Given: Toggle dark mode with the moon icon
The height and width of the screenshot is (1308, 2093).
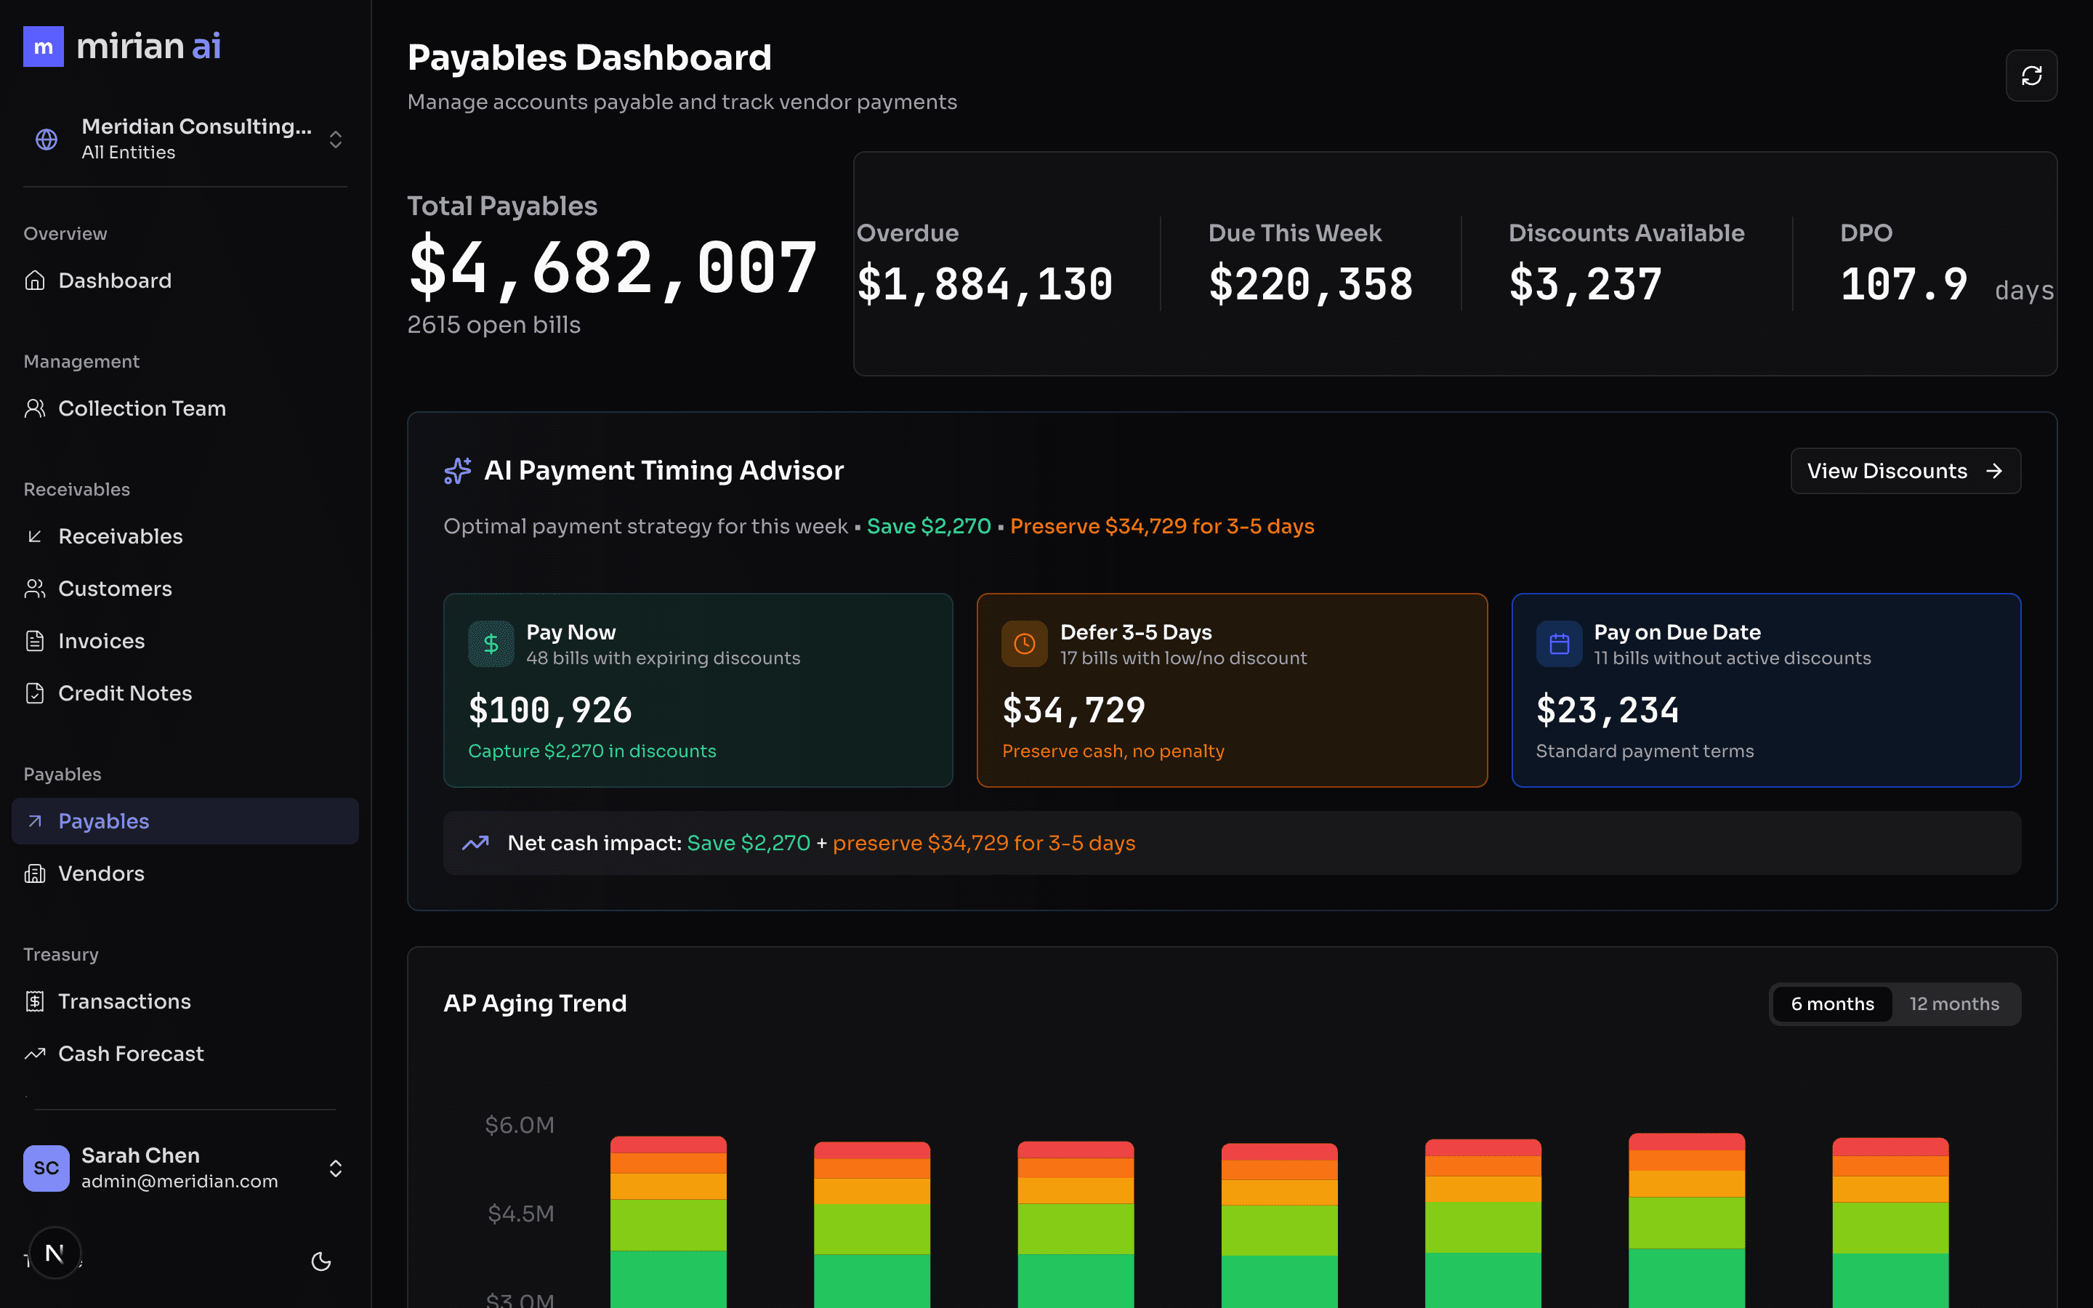Looking at the screenshot, I should tap(321, 1261).
